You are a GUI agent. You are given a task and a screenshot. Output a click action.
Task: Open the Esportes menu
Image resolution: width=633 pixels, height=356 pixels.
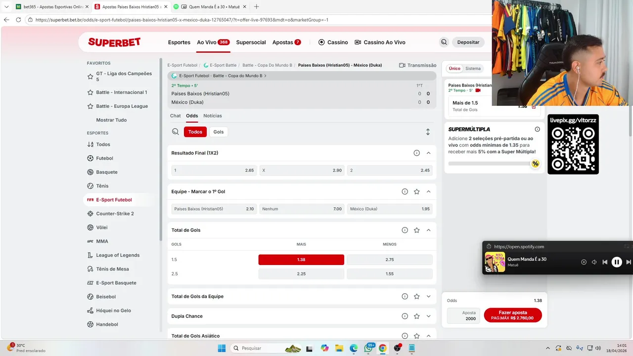(179, 43)
